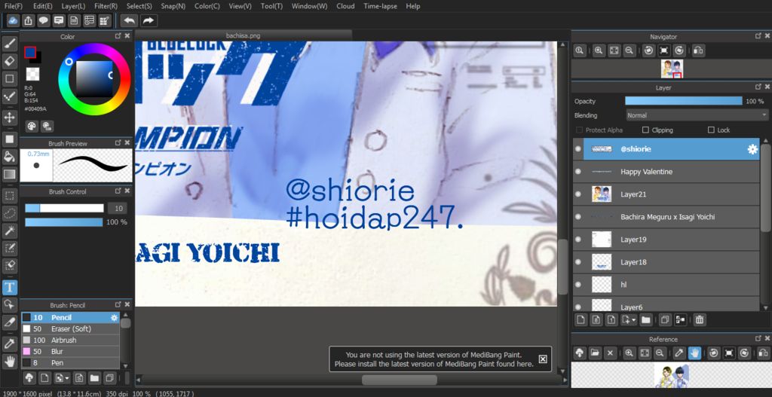The width and height of the screenshot is (772, 397).
Task: Adjust brush size slider in Brush Control
Action: point(65,208)
